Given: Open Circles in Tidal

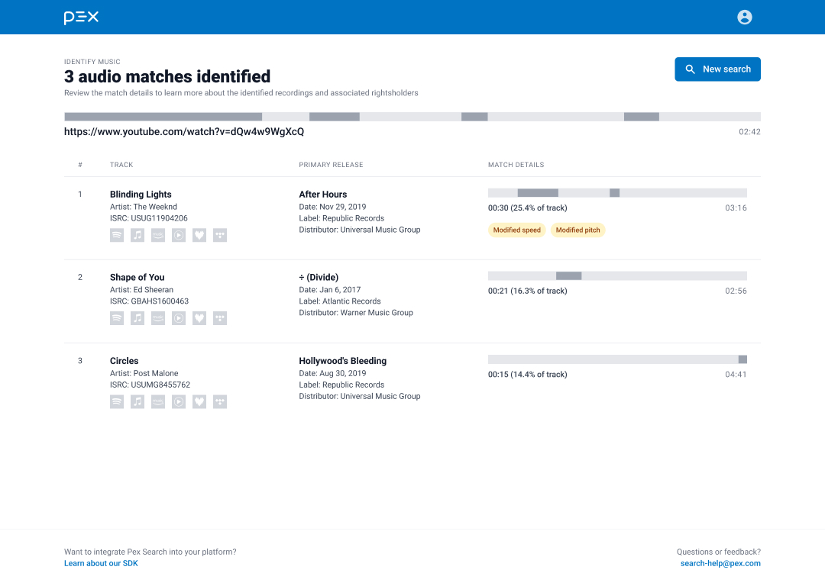Looking at the screenshot, I should click(220, 401).
